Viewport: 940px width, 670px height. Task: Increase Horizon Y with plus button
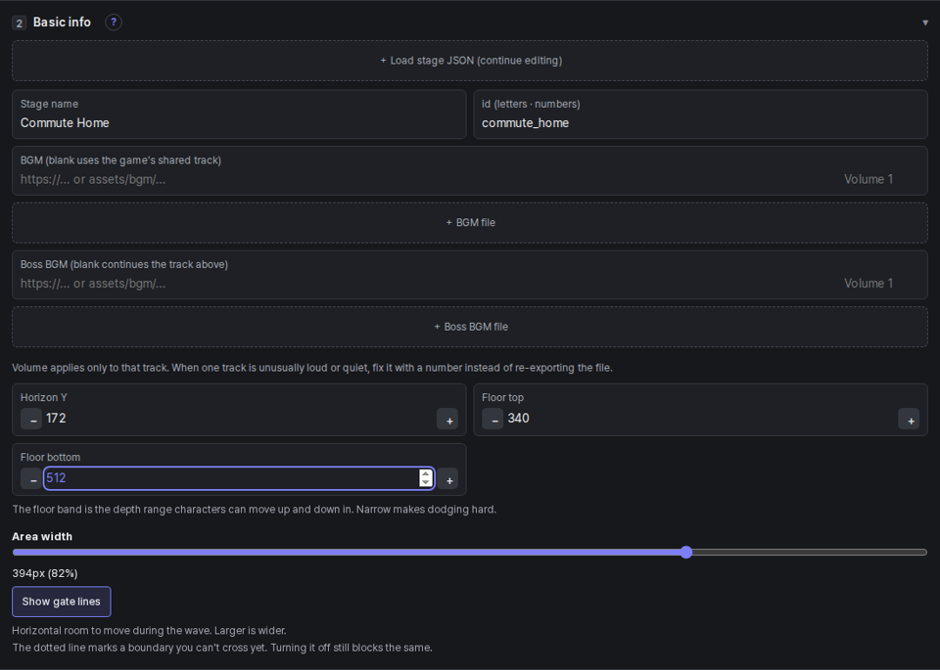coord(447,419)
